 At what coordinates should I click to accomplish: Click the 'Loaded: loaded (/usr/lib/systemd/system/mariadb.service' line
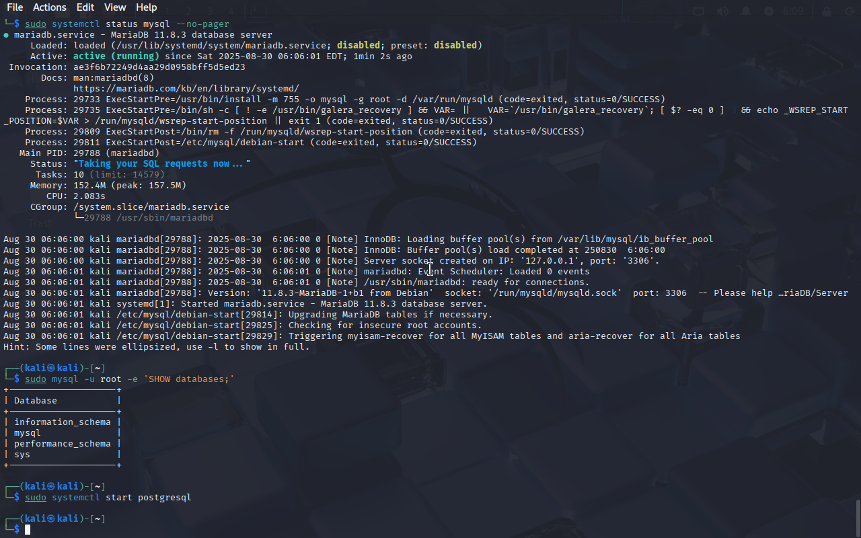(256, 45)
